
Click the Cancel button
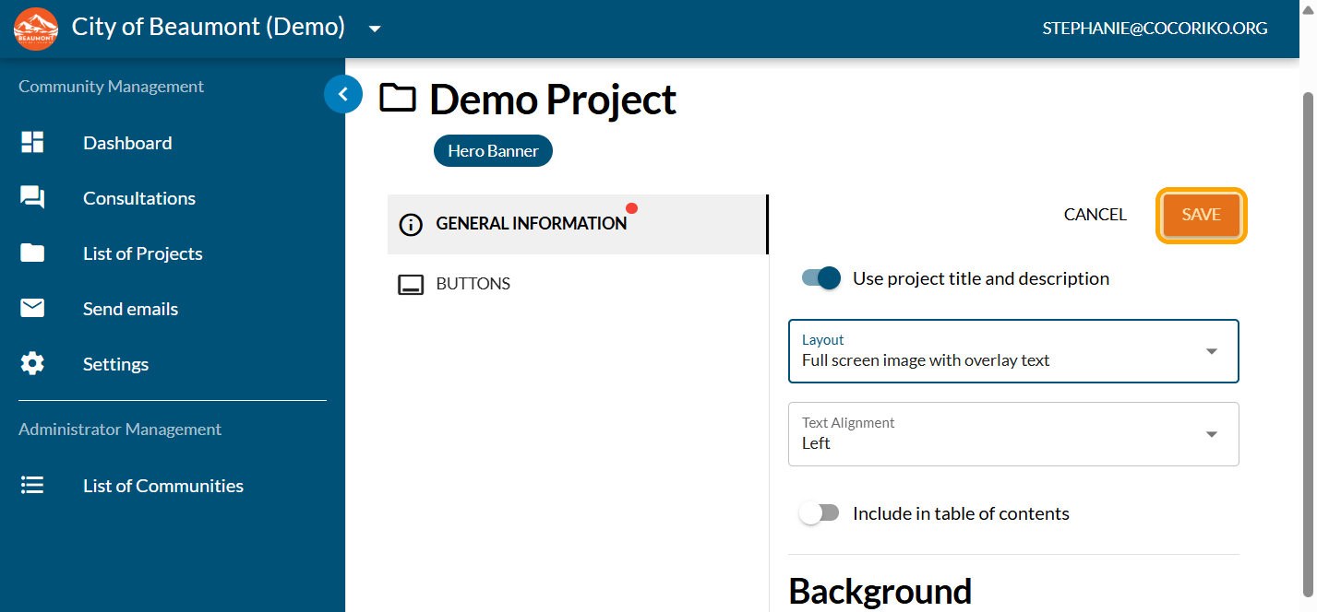[x=1095, y=215]
